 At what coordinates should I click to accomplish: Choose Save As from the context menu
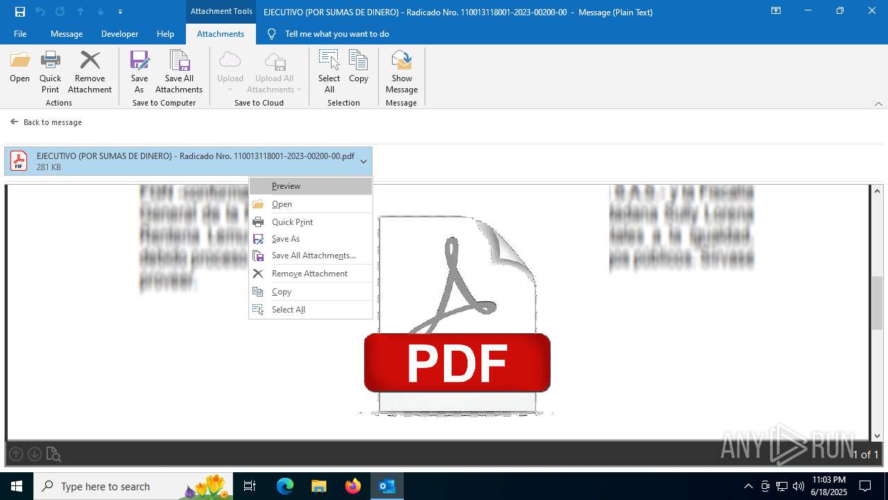tap(311, 239)
